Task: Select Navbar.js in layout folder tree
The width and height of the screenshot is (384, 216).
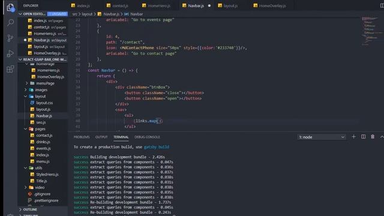Action: click(43, 116)
